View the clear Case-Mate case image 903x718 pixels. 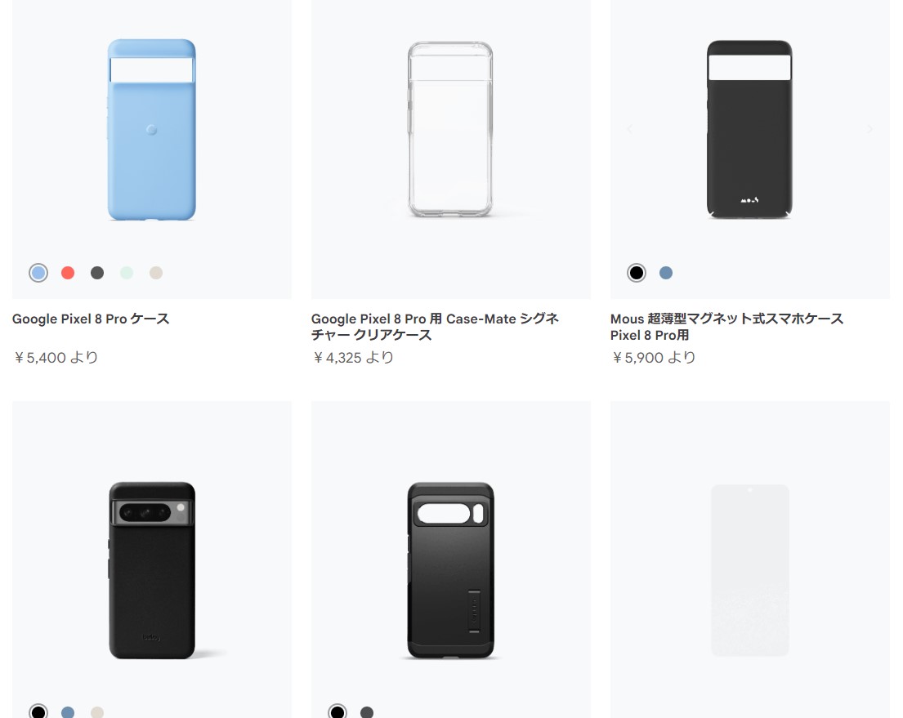tap(450, 130)
